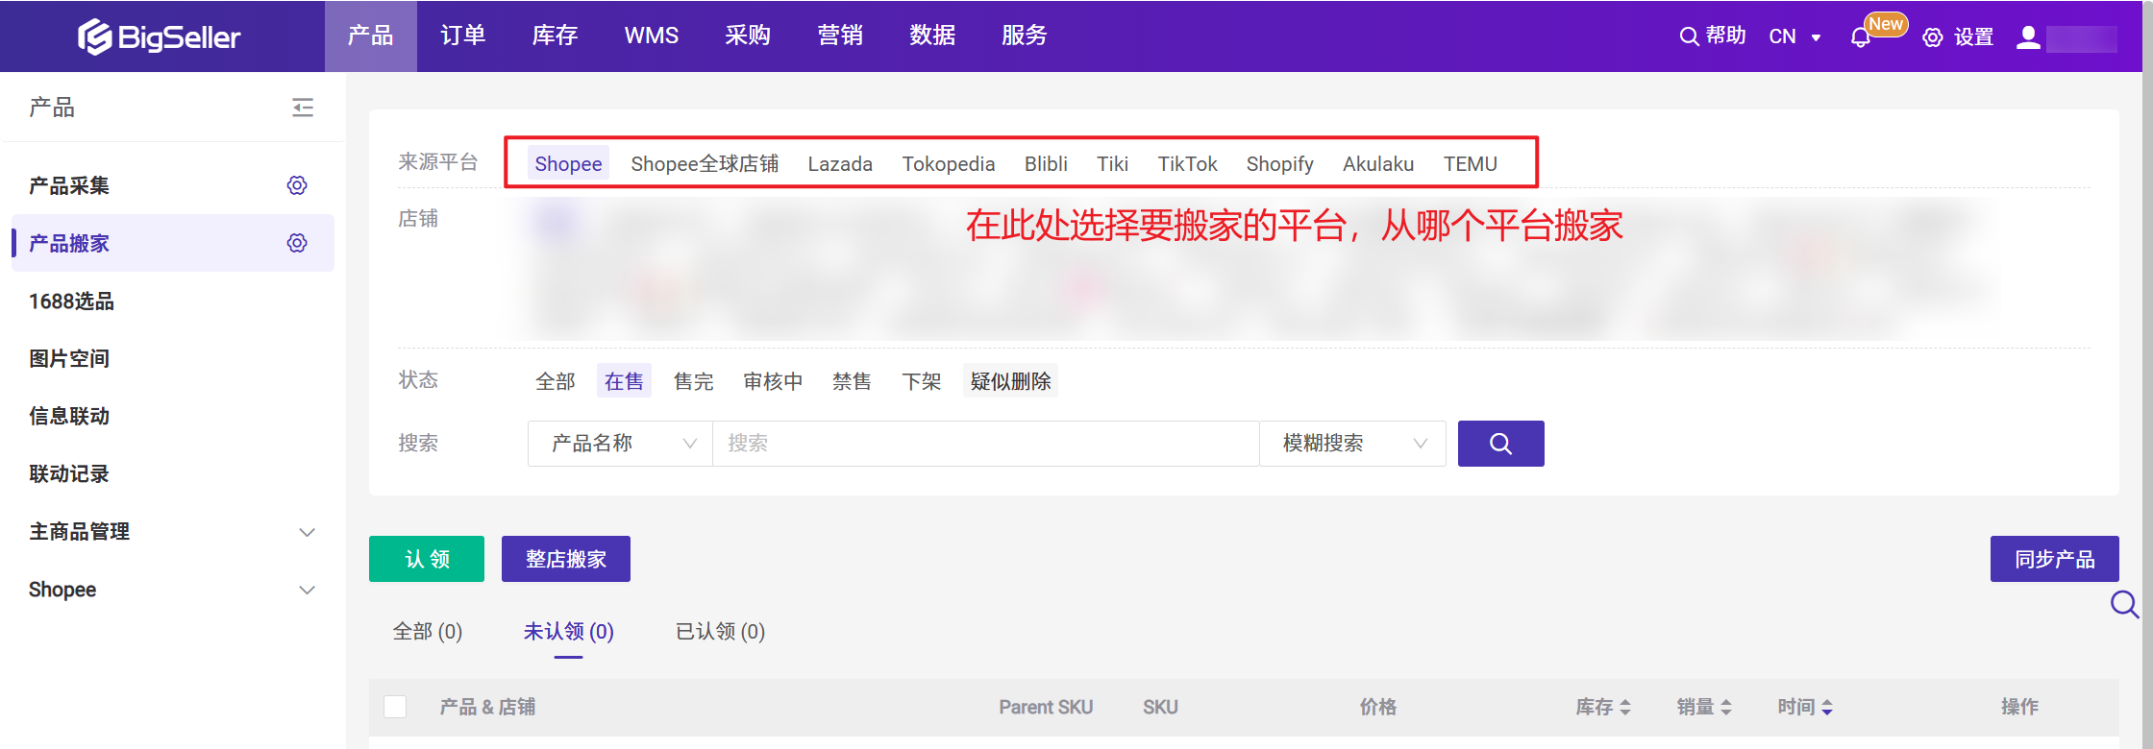Select Blibli source platform
2153x749 pixels.
tap(1046, 164)
